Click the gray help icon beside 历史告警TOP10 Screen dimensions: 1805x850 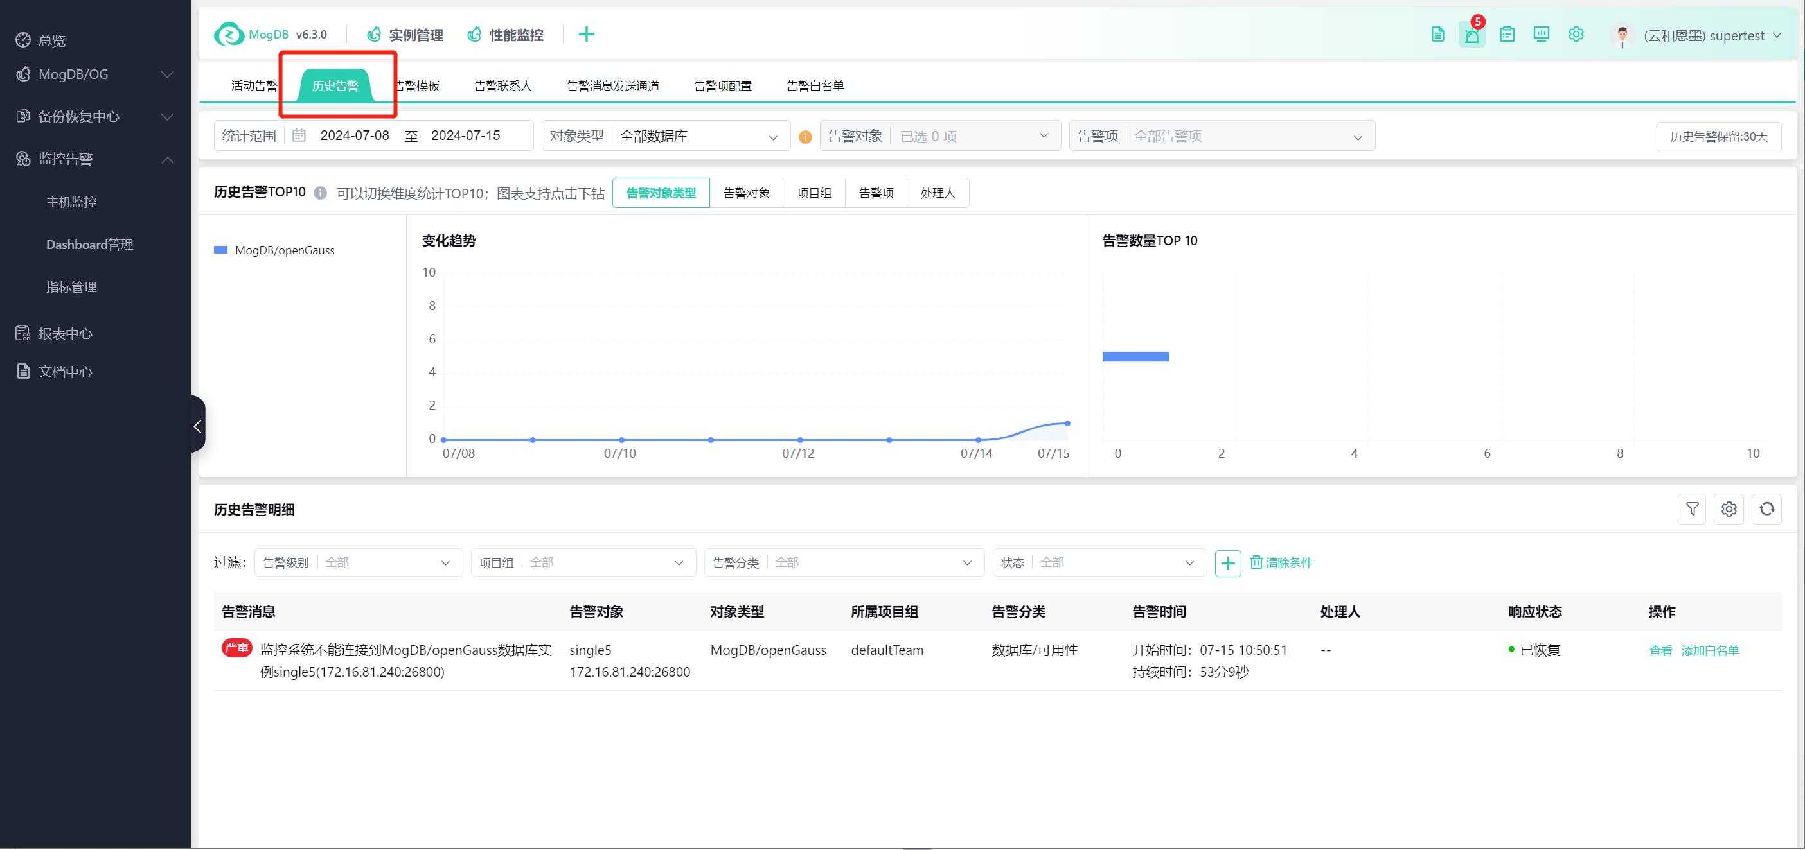point(320,193)
